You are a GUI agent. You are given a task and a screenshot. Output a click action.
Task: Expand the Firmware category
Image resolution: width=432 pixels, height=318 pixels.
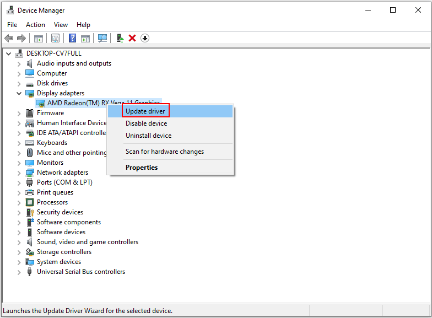[x=19, y=114]
